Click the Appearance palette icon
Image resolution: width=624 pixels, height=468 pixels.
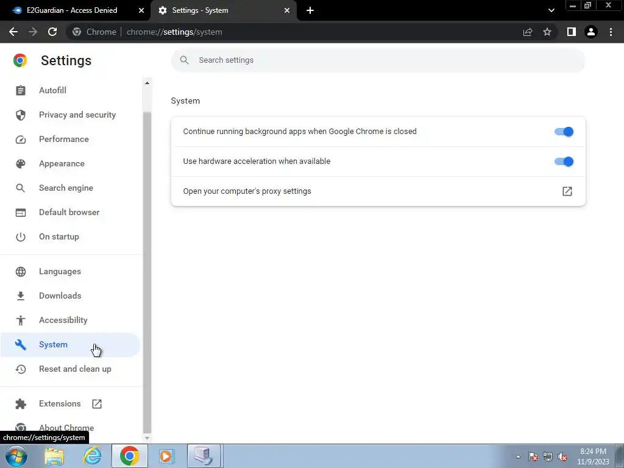(x=20, y=163)
